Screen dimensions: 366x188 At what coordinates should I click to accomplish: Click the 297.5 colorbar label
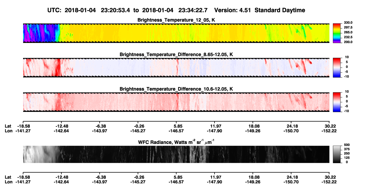348,27
